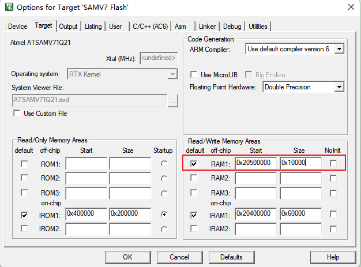Open the ARM Compiler version dropdown
Image resolution: width=361 pixels, height=267 pixels.
coord(339,50)
